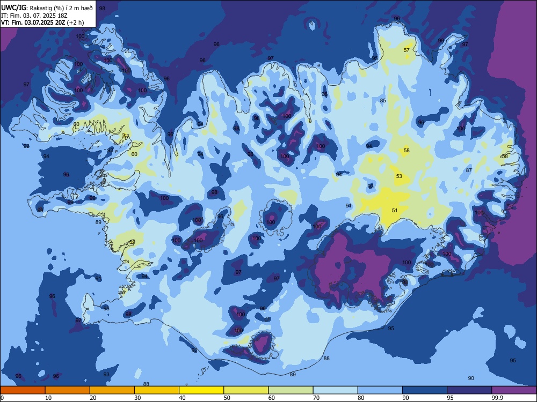Click the amber 30–40 legend swatch
The width and height of the screenshot is (537, 402).
pyautogui.click(x=157, y=390)
